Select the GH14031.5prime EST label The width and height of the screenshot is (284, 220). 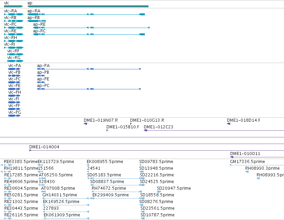click(x=60, y=195)
